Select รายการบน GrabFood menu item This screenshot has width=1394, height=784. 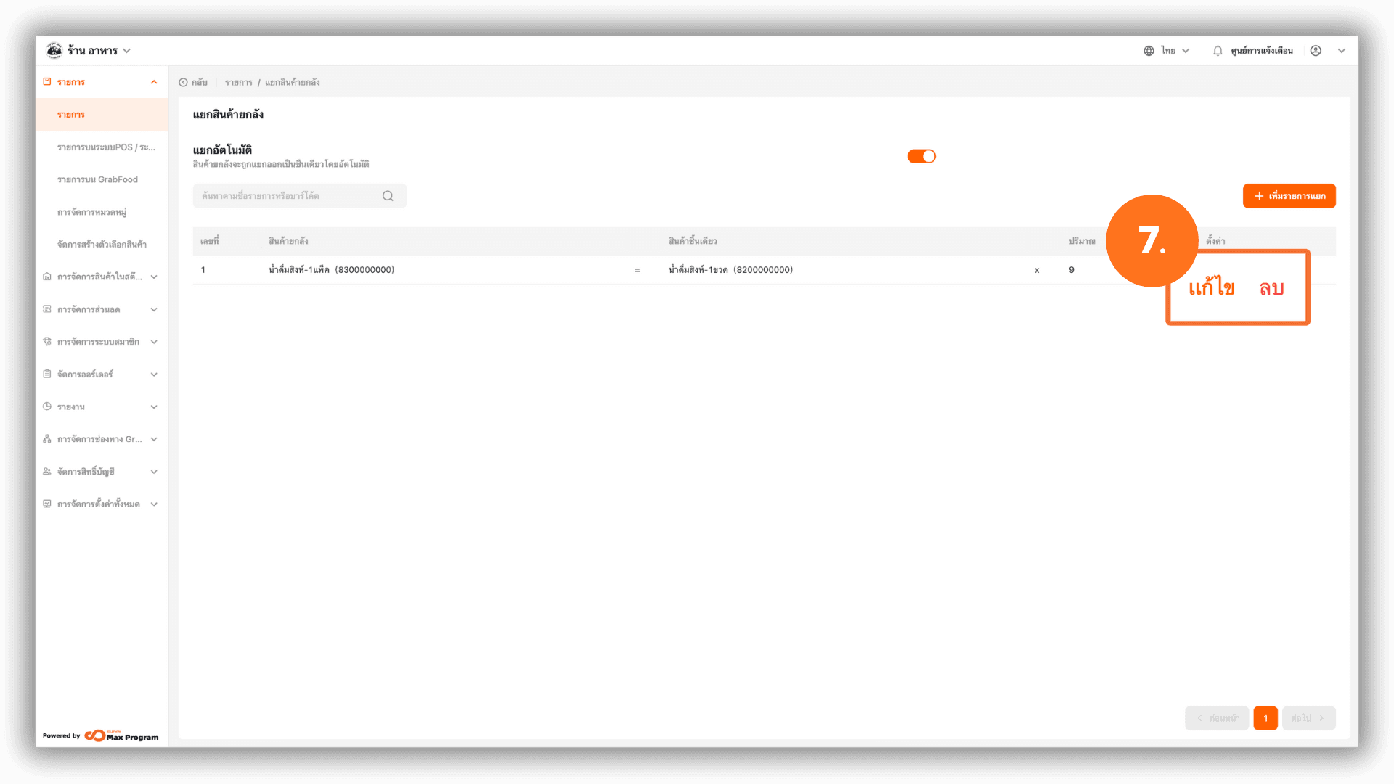pos(97,179)
